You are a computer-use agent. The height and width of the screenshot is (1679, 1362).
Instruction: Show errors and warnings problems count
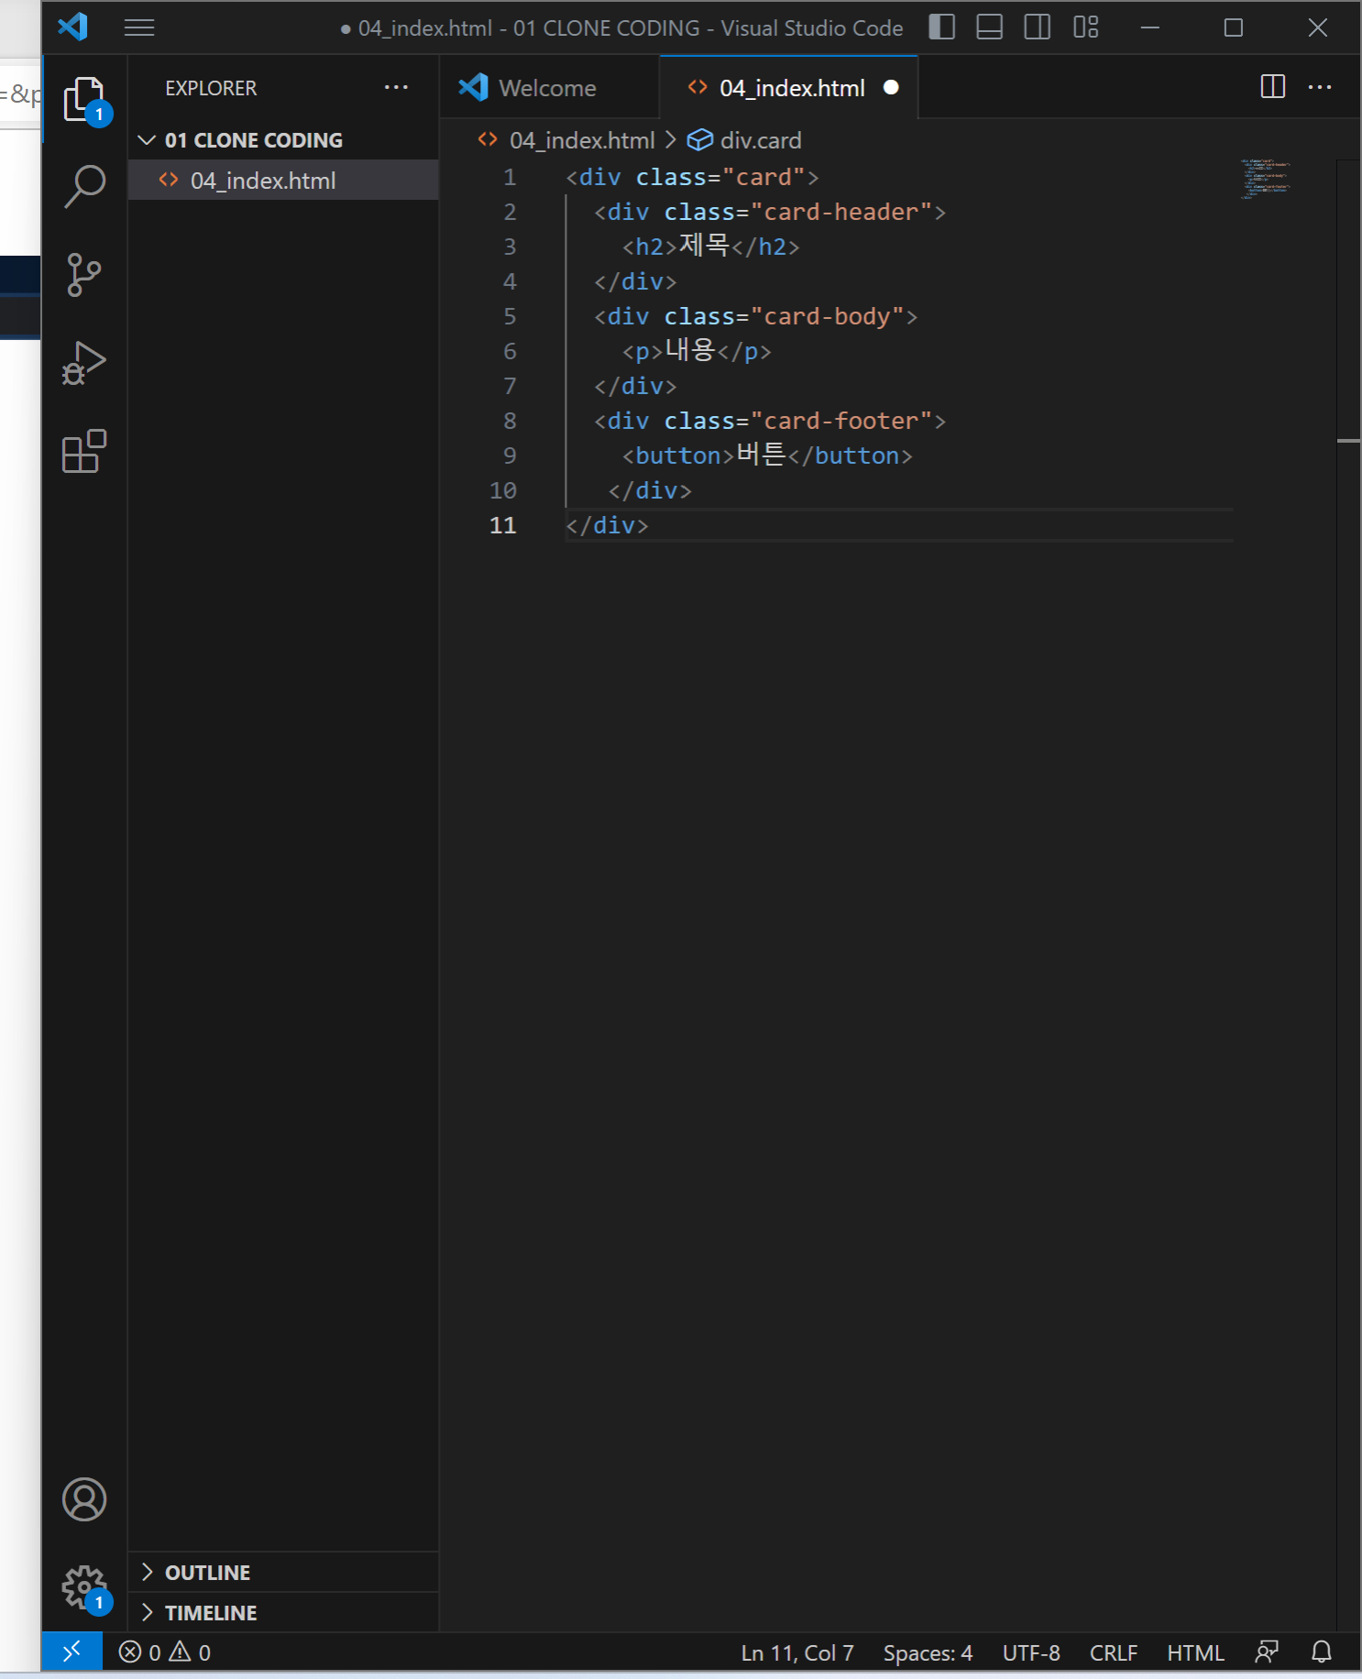coord(165,1652)
